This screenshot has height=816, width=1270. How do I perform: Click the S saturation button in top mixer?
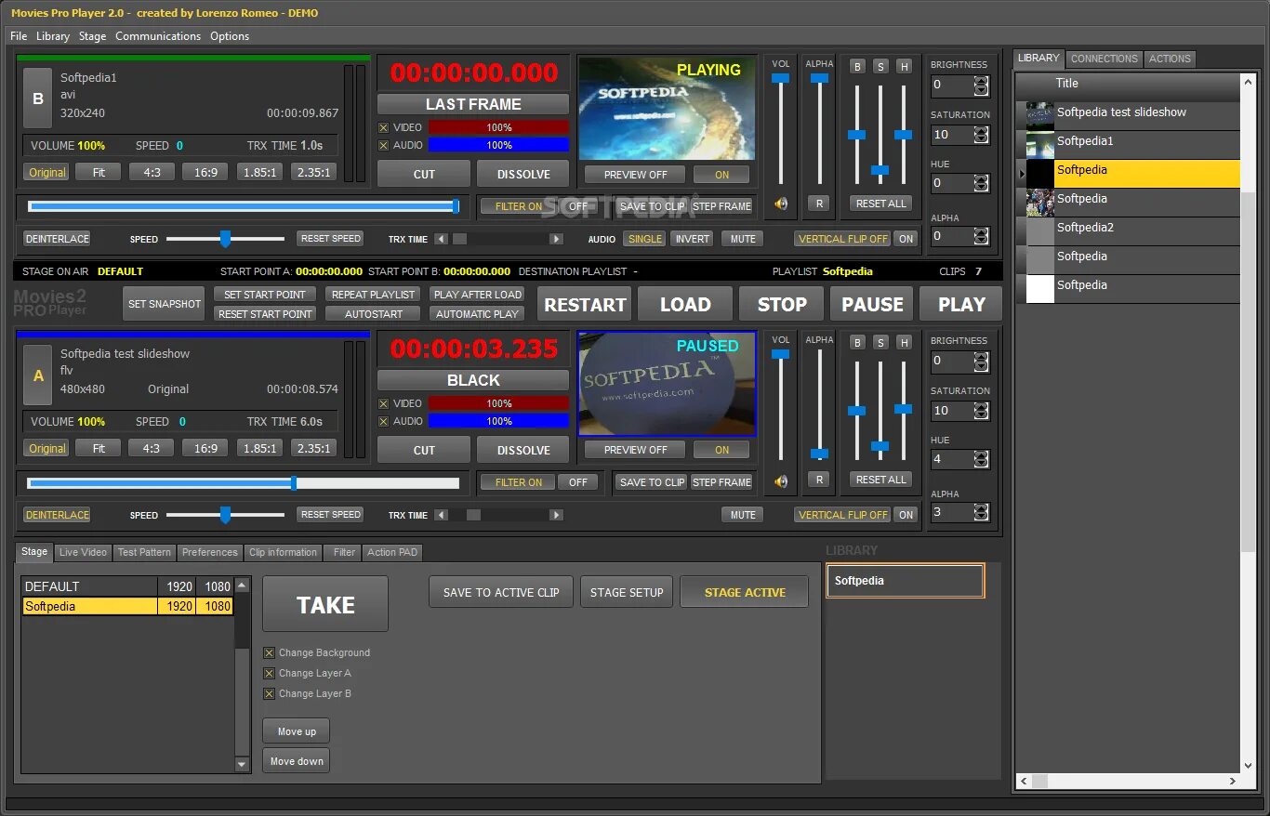[880, 66]
